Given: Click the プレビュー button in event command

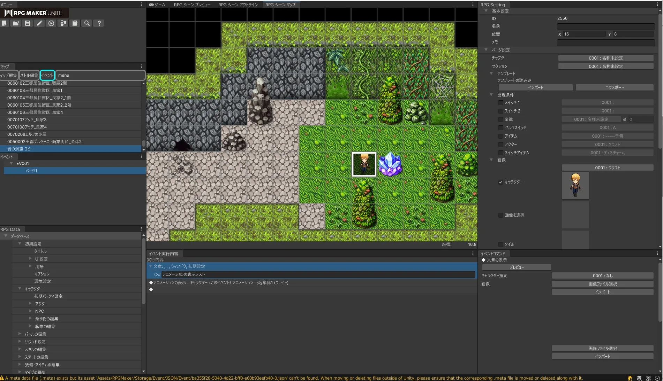Looking at the screenshot, I should coord(516,267).
